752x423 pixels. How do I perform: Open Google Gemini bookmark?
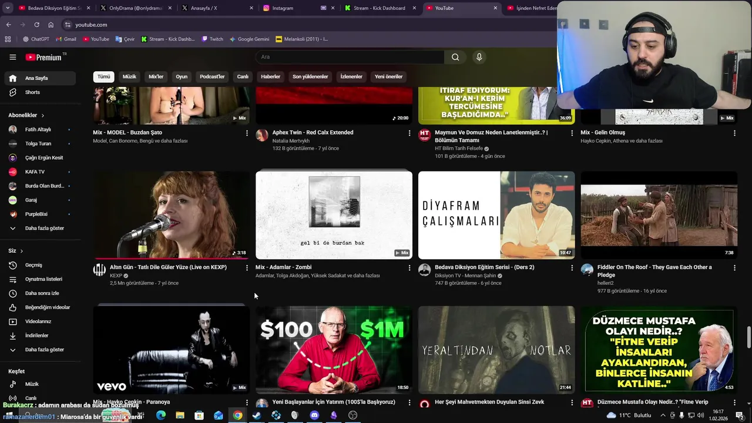[249, 39]
